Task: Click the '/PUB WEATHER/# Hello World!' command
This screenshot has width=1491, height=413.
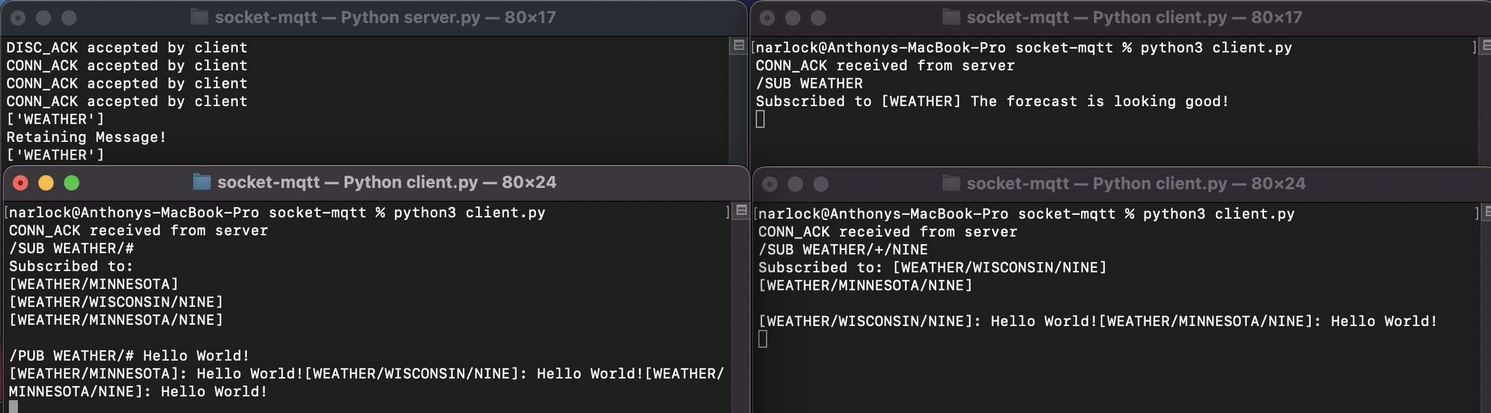Action: coord(129,356)
